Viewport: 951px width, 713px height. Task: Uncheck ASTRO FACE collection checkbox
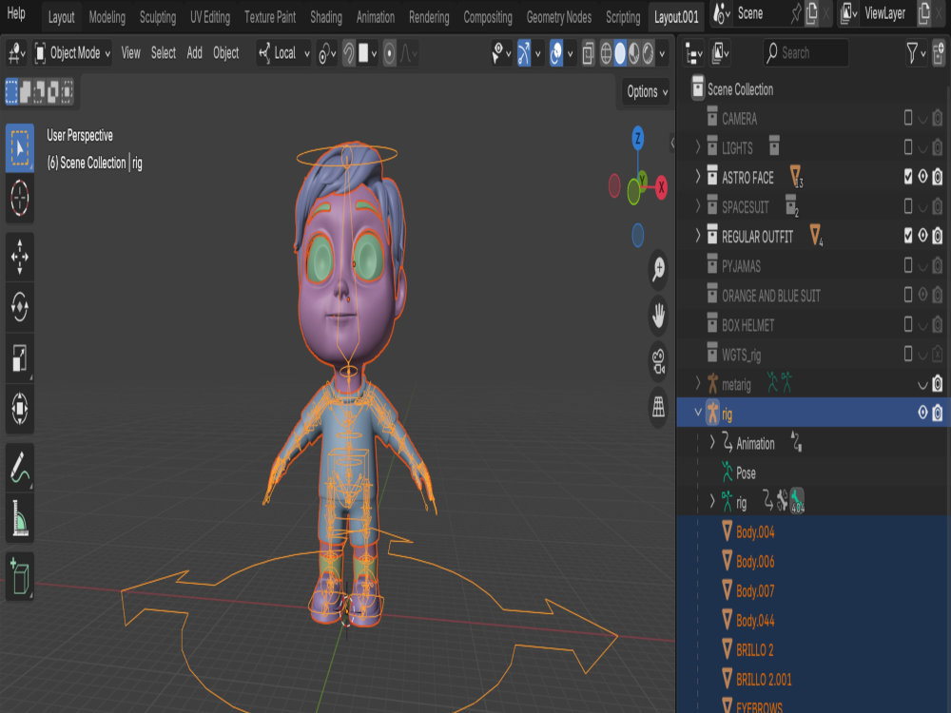(908, 177)
